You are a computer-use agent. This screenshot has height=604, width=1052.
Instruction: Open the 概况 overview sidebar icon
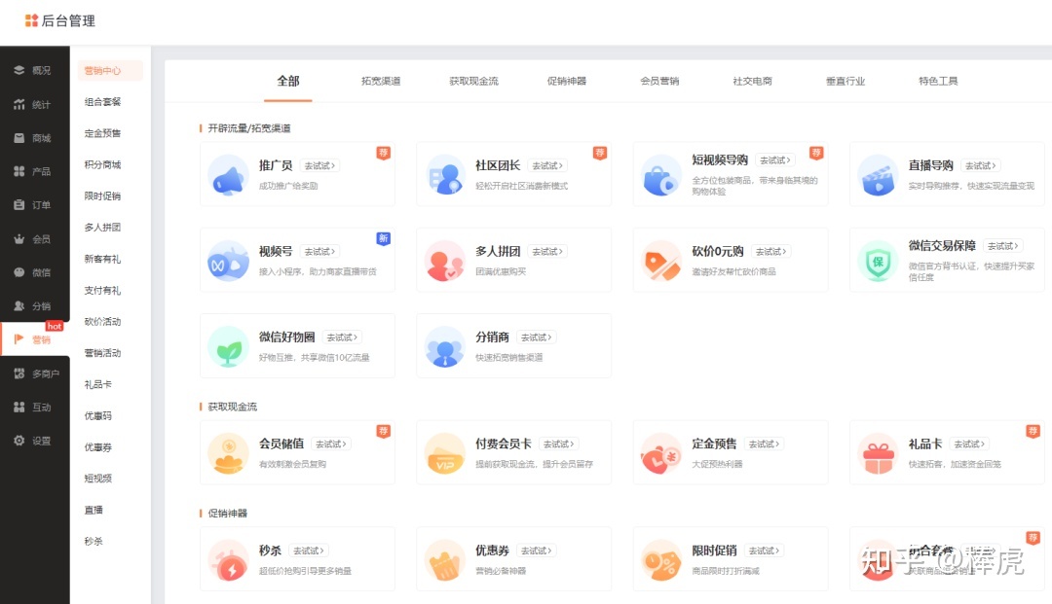tap(19, 70)
